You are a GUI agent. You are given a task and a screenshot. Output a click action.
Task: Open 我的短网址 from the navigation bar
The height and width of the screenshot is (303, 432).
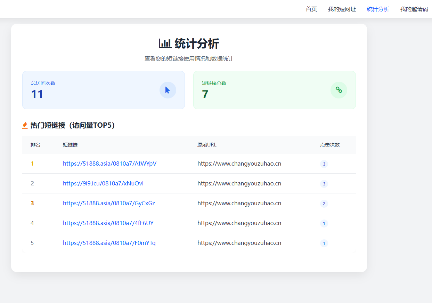(x=342, y=9)
